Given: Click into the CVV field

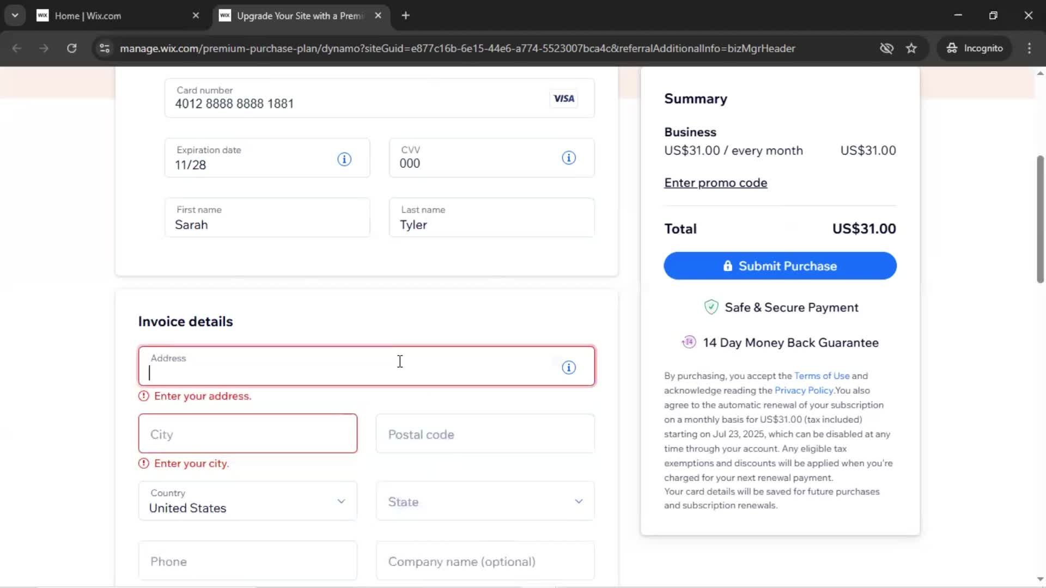Looking at the screenshot, I should point(491,158).
